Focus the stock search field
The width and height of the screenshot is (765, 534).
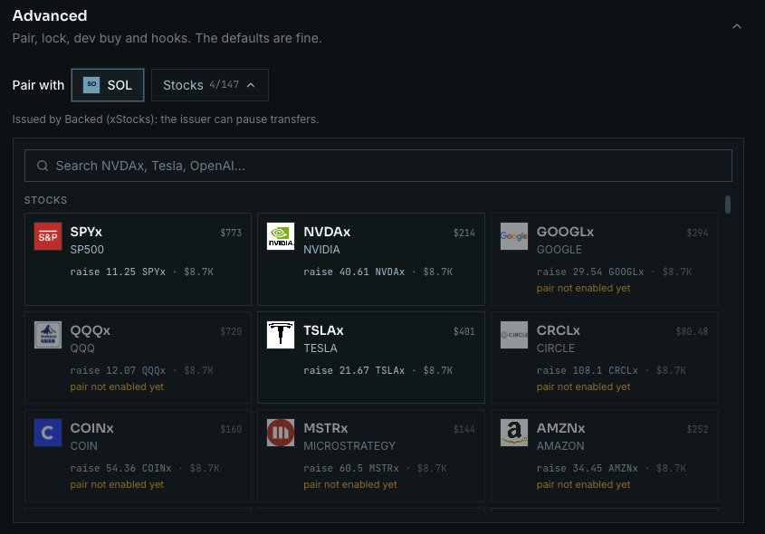378,166
